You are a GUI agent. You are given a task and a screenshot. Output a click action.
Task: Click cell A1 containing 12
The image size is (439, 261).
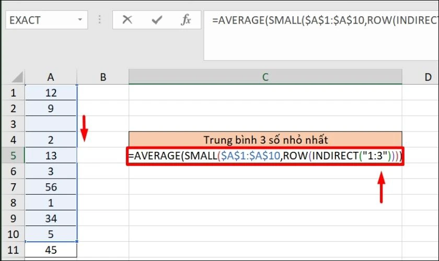pos(51,92)
